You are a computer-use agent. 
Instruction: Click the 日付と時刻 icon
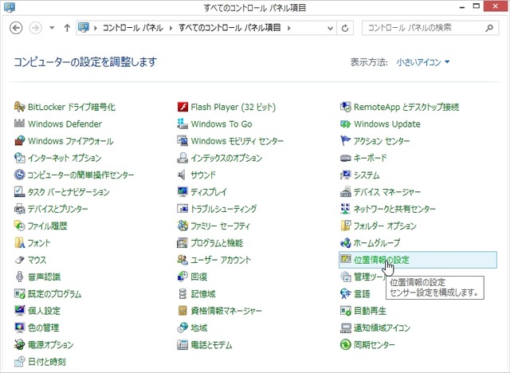click(19, 361)
